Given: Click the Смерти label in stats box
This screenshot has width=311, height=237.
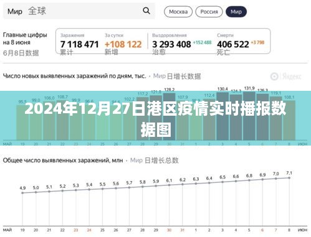Looking at the screenshot, I should 225,35.
